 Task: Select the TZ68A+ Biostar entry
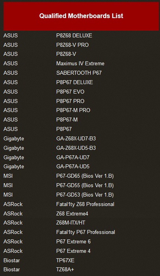65,269
